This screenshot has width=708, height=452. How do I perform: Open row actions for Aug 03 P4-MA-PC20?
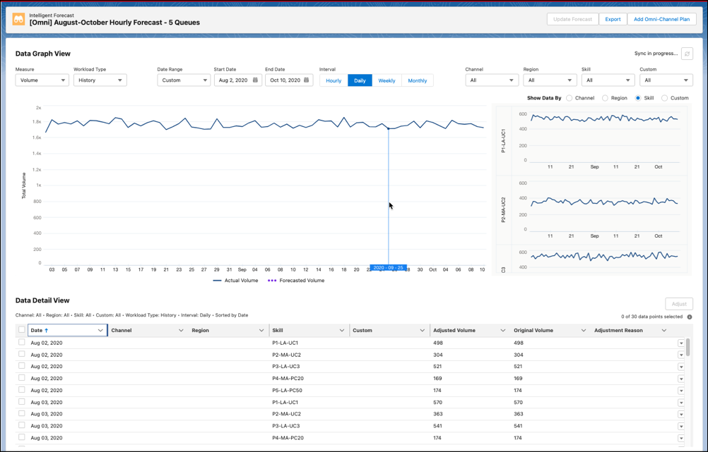681,439
